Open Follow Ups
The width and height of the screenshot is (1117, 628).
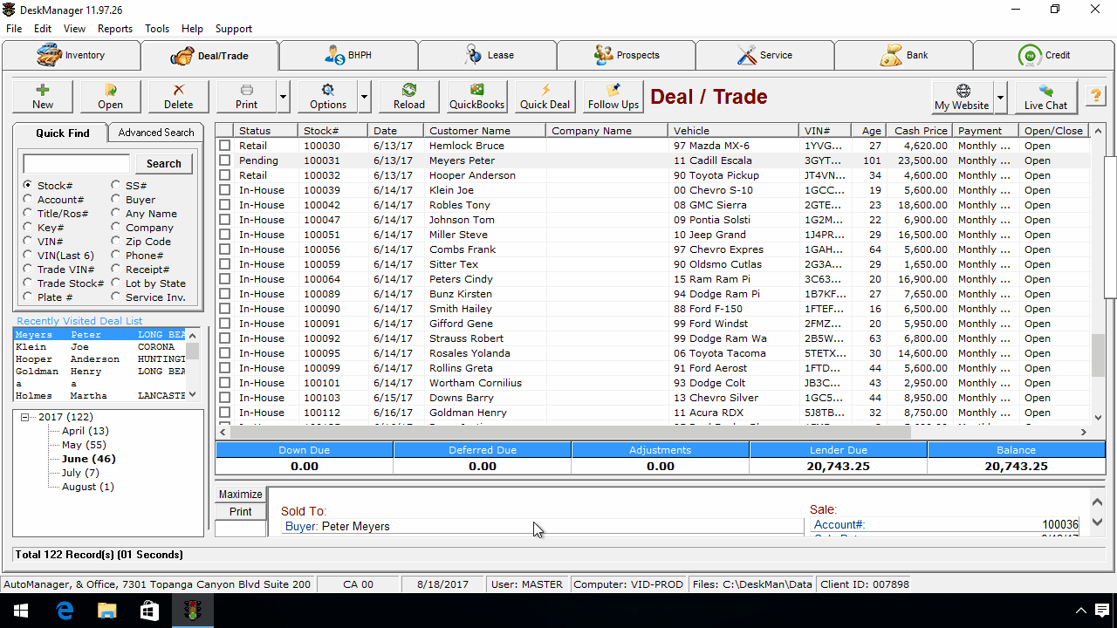click(613, 97)
